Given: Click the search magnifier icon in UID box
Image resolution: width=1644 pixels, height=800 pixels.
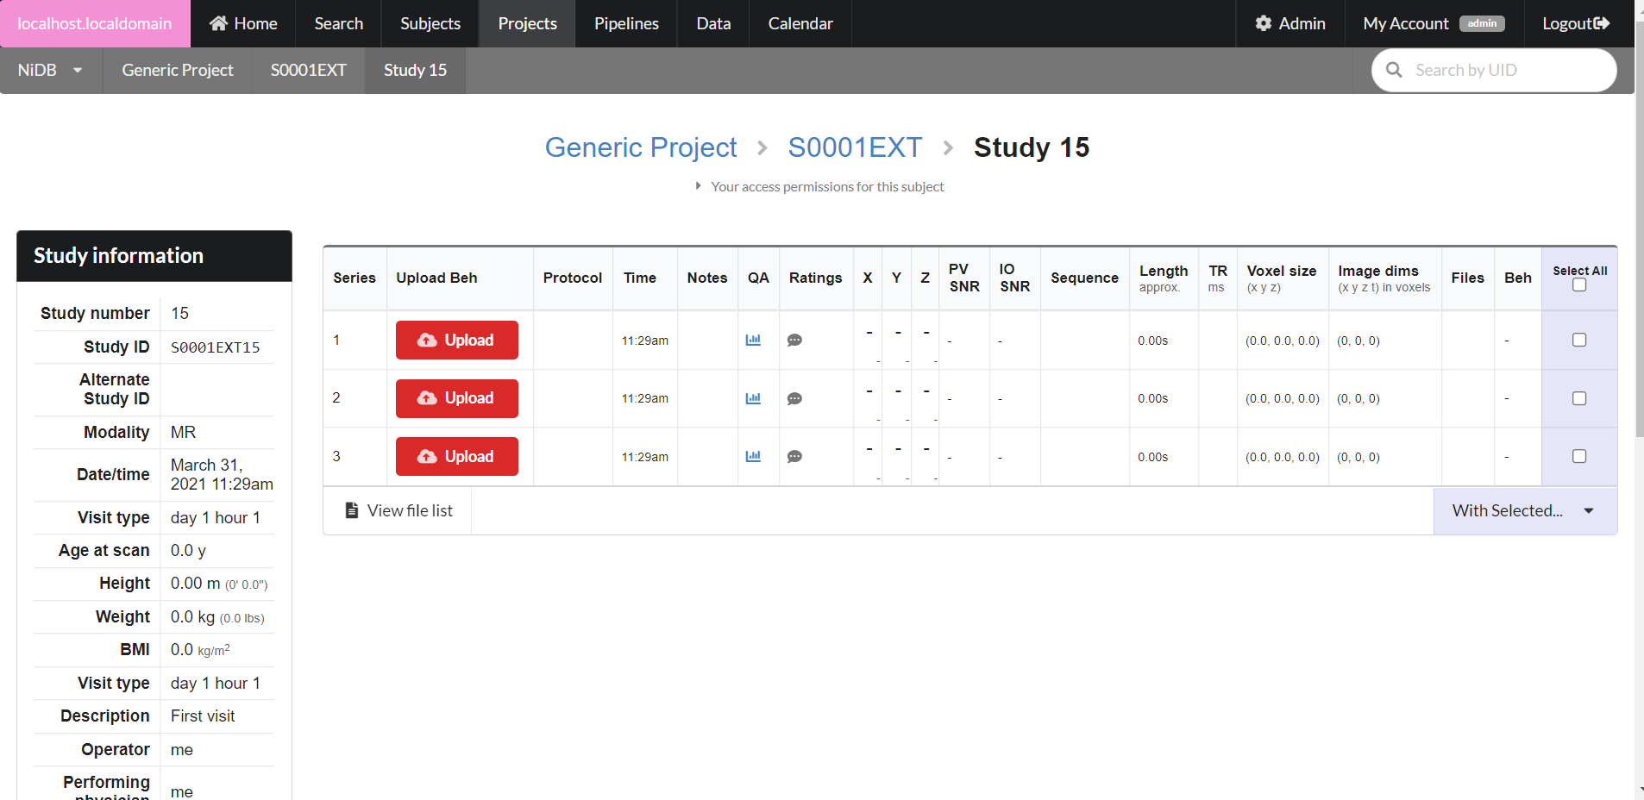Looking at the screenshot, I should (1394, 70).
